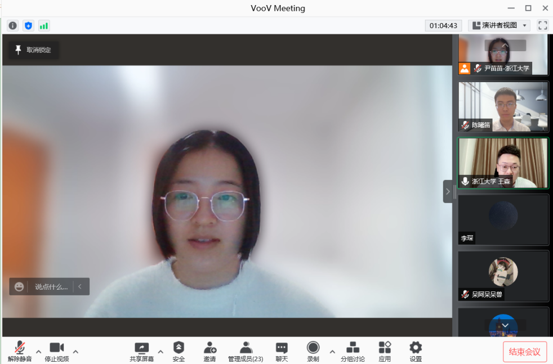Select 浙江大学 王森 video thumbnail

tap(503, 163)
